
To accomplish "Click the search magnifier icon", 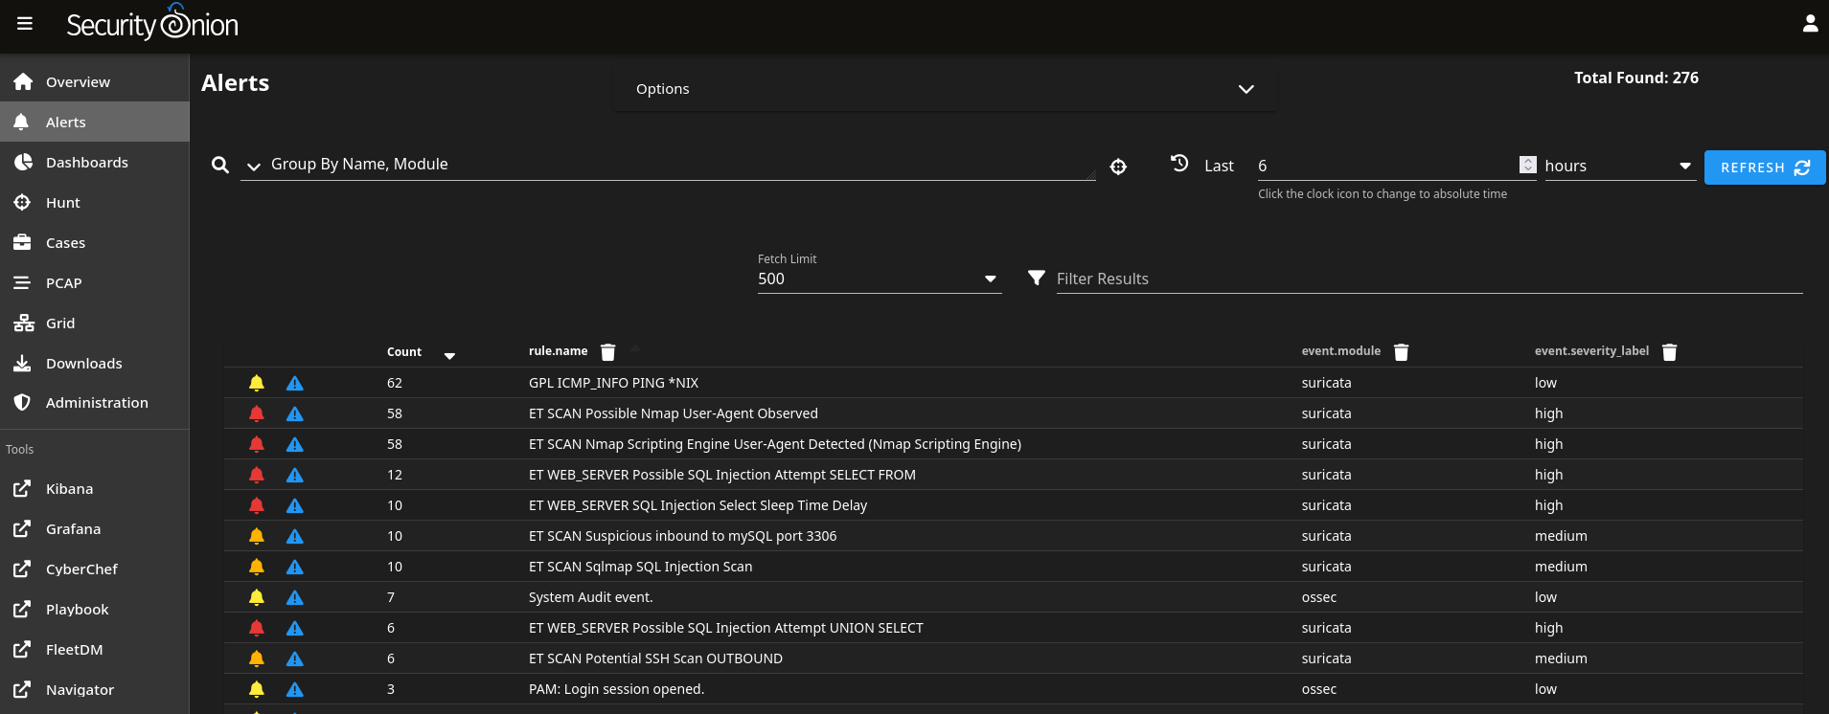I will click(x=220, y=165).
